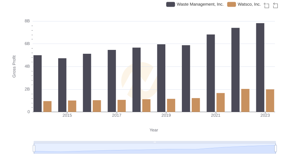Click the 0 y-axis label

[29, 112]
